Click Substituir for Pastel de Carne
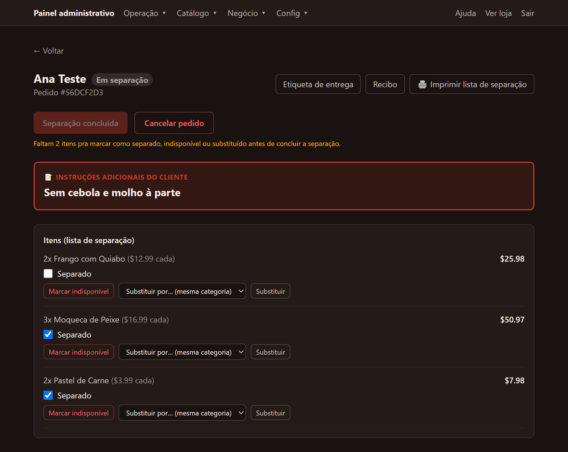This screenshot has height=452, width=568. (x=270, y=413)
